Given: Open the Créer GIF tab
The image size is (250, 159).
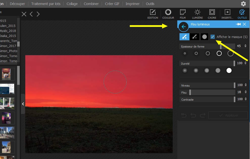Looking at the screenshot, I should pos(112,4).
